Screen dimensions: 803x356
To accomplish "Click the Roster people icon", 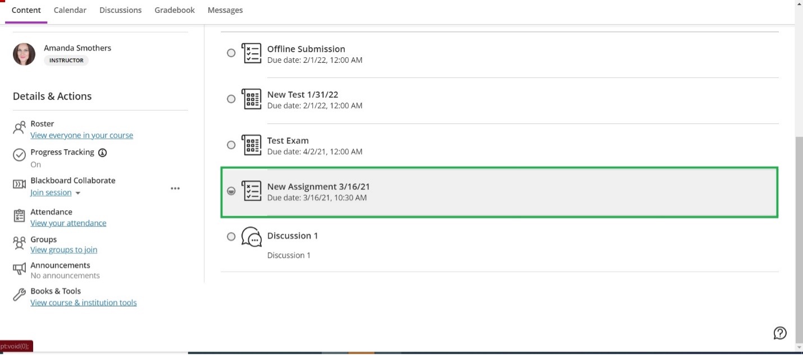I will pos(20,128).
